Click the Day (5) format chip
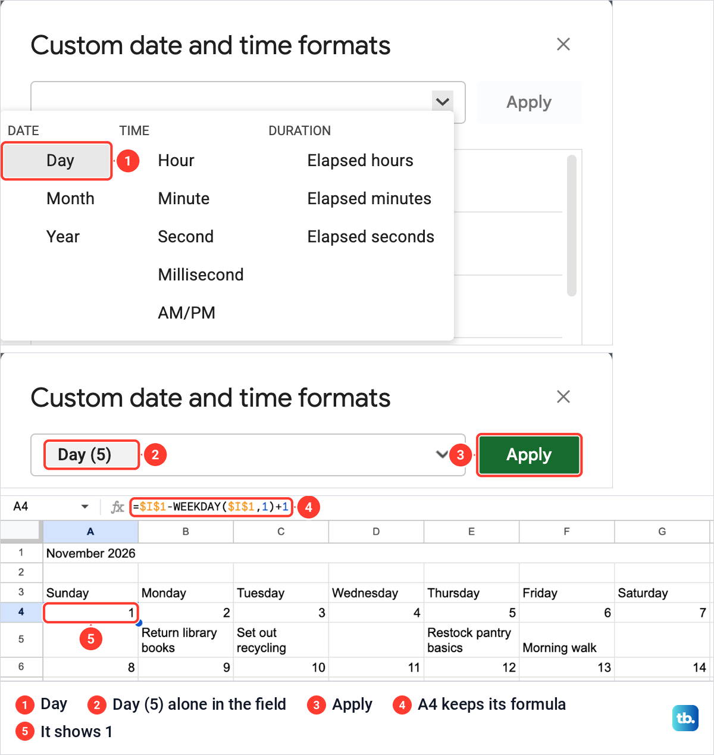This screenshot has width=714, height=755. tap(92, 455)
